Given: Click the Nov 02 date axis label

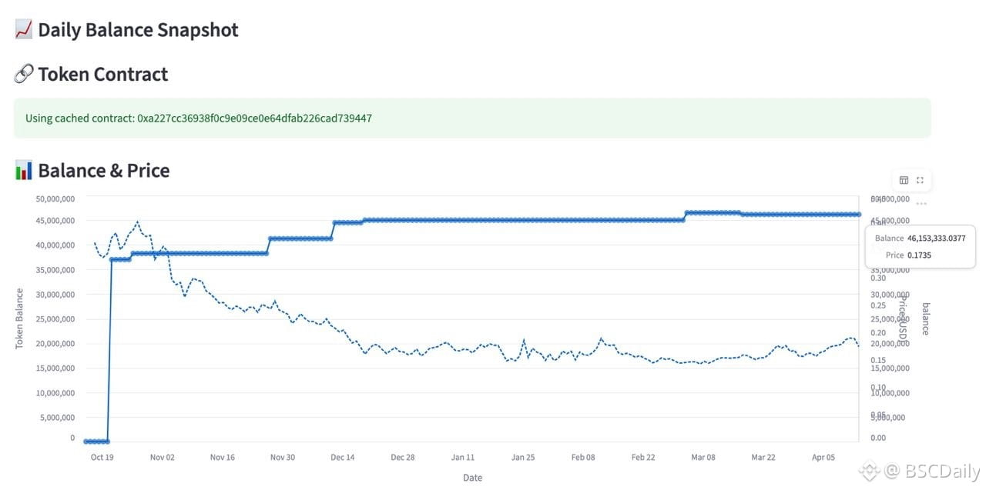Looking at the screenshot, I should click(x=162, y=457).
